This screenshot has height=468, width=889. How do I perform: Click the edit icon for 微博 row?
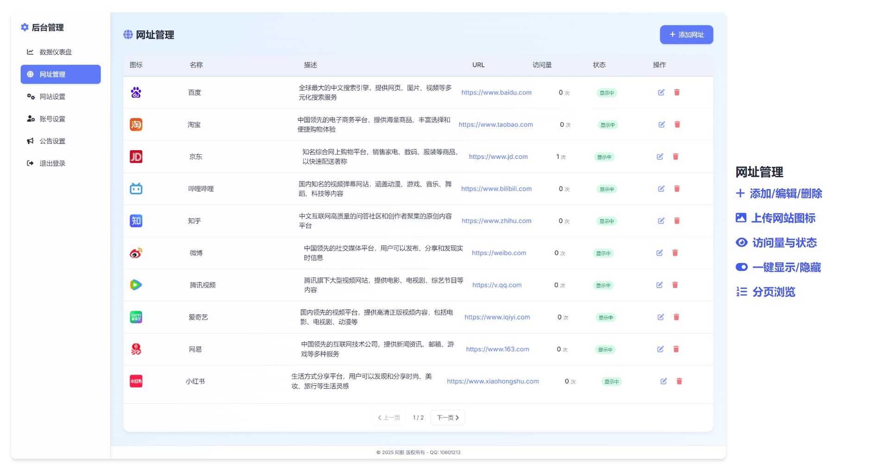tap(659, 253)
